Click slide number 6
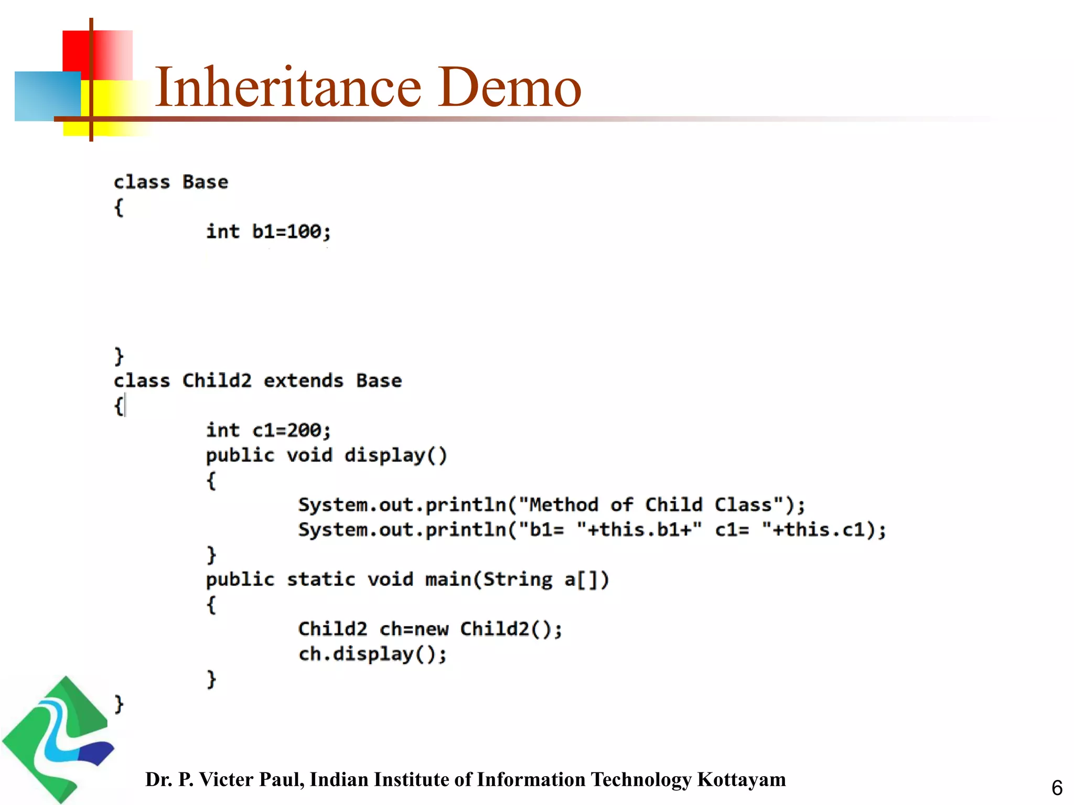This screenshot has height=805, width=1074. click(x=1057, y=788)
